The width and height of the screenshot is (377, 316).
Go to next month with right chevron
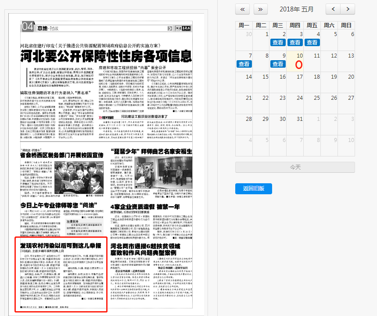(x=348, y=9)
